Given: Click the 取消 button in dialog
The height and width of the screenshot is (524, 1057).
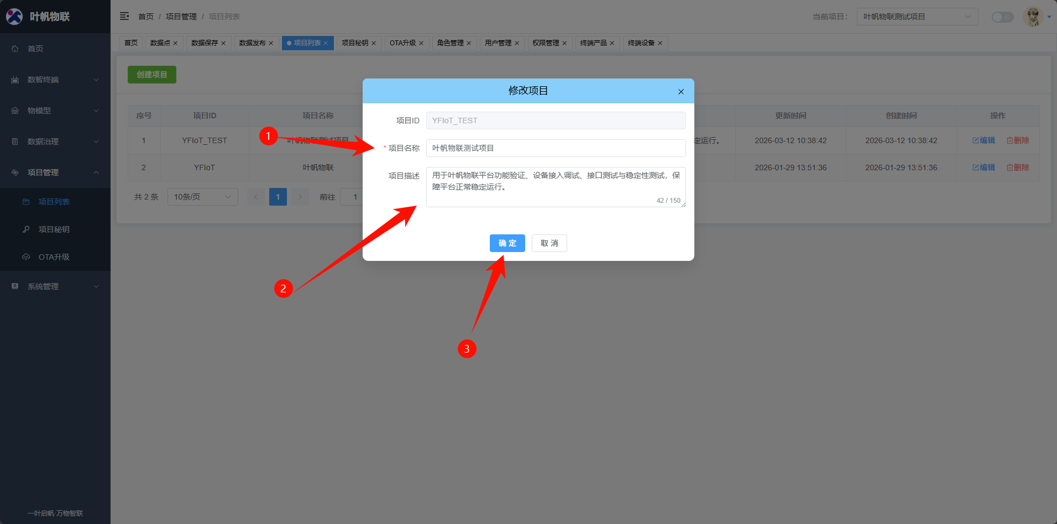Looking at the screenshot, I should click(549, 243).
